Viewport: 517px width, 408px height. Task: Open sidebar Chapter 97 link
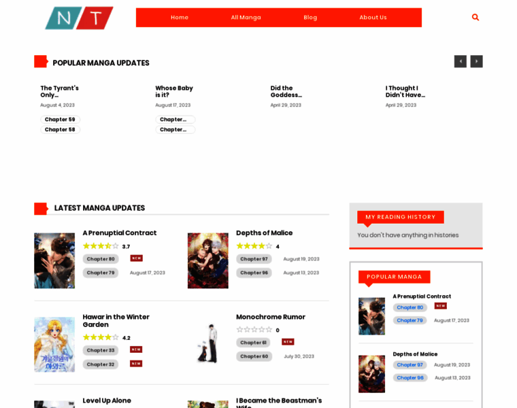point(410,365)
